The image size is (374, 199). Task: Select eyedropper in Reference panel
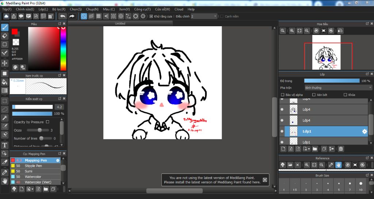[331, 165]
